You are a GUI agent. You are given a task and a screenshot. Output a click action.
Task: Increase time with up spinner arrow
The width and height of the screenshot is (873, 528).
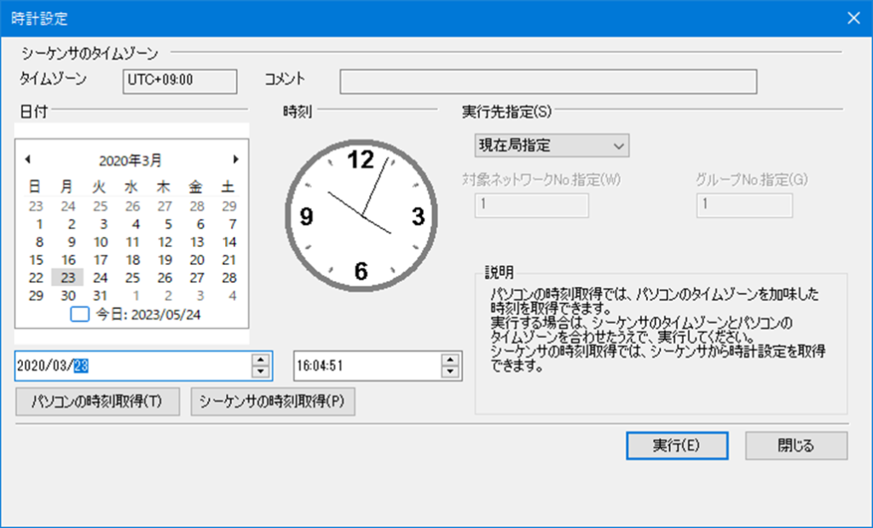pyautogui.click(x=449, y=360)
